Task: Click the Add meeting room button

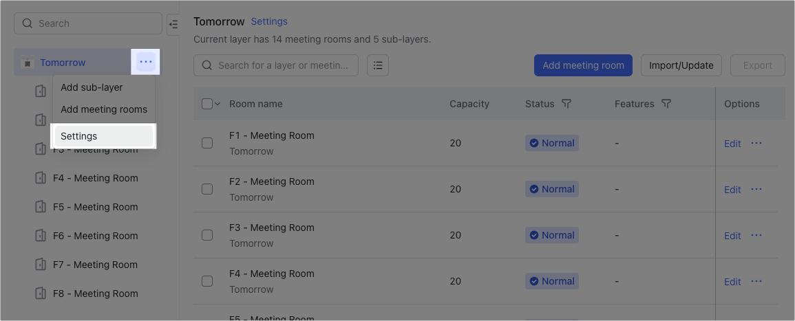Action: click(x=583, y=65)
